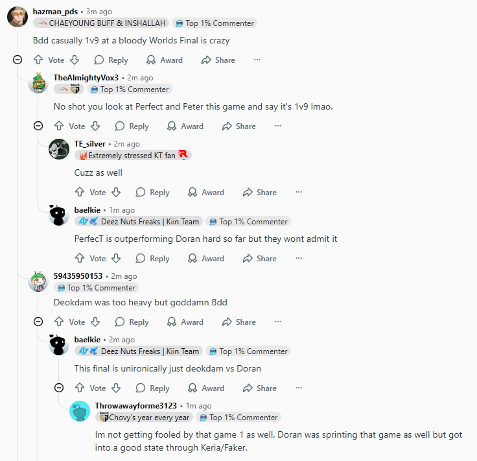The width and height of the screenshot is (477, 461).
Task: Click Throwawayforme3123's teal avatar
Action: 80,411
